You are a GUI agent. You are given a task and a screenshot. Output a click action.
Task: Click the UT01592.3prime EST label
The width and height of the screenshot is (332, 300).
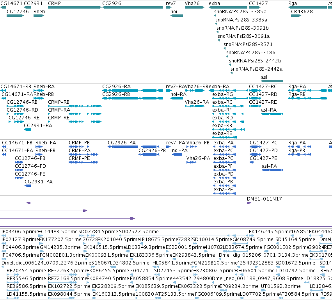coord(281,286)
